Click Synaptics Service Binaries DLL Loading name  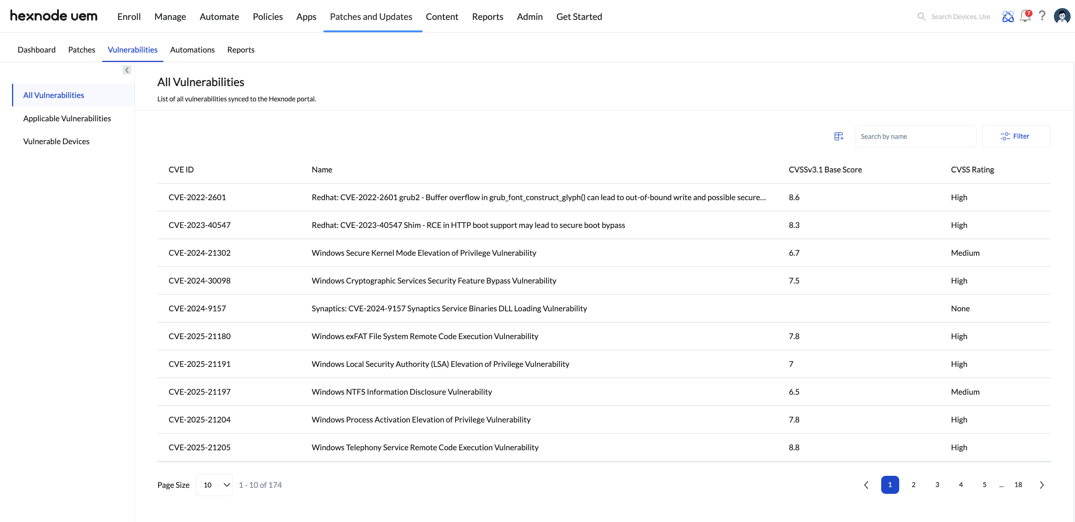[450, 309]
